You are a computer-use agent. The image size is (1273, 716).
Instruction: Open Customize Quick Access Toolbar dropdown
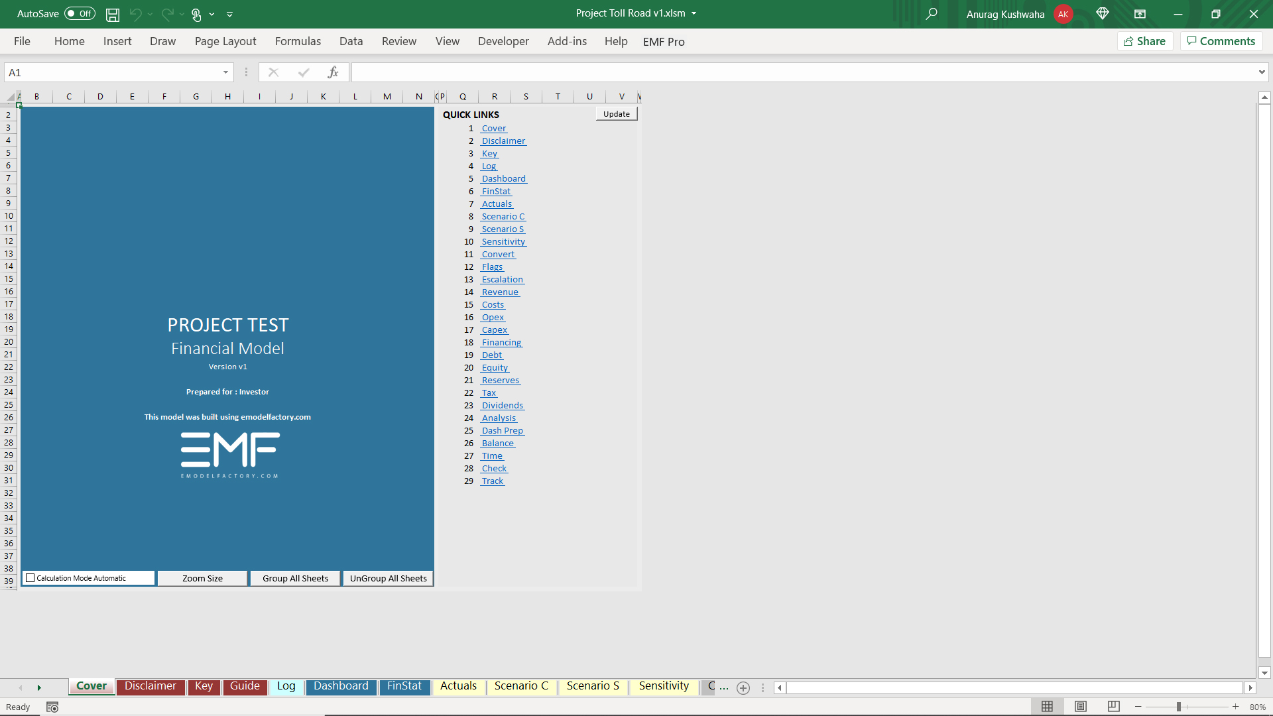pos(230,14)
